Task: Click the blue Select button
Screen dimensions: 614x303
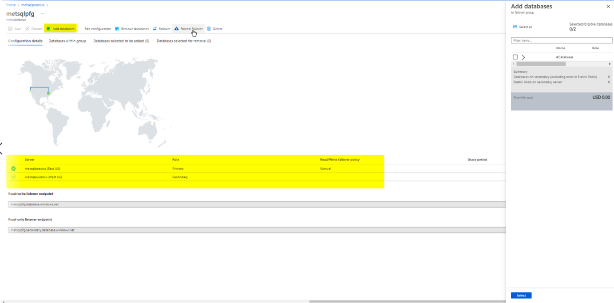Action: pyautogui.click(x=521, y=295)
